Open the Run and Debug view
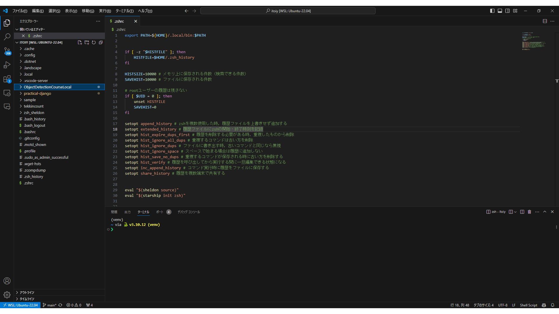Screen dimensions: 559x314 tap(7, 65)
